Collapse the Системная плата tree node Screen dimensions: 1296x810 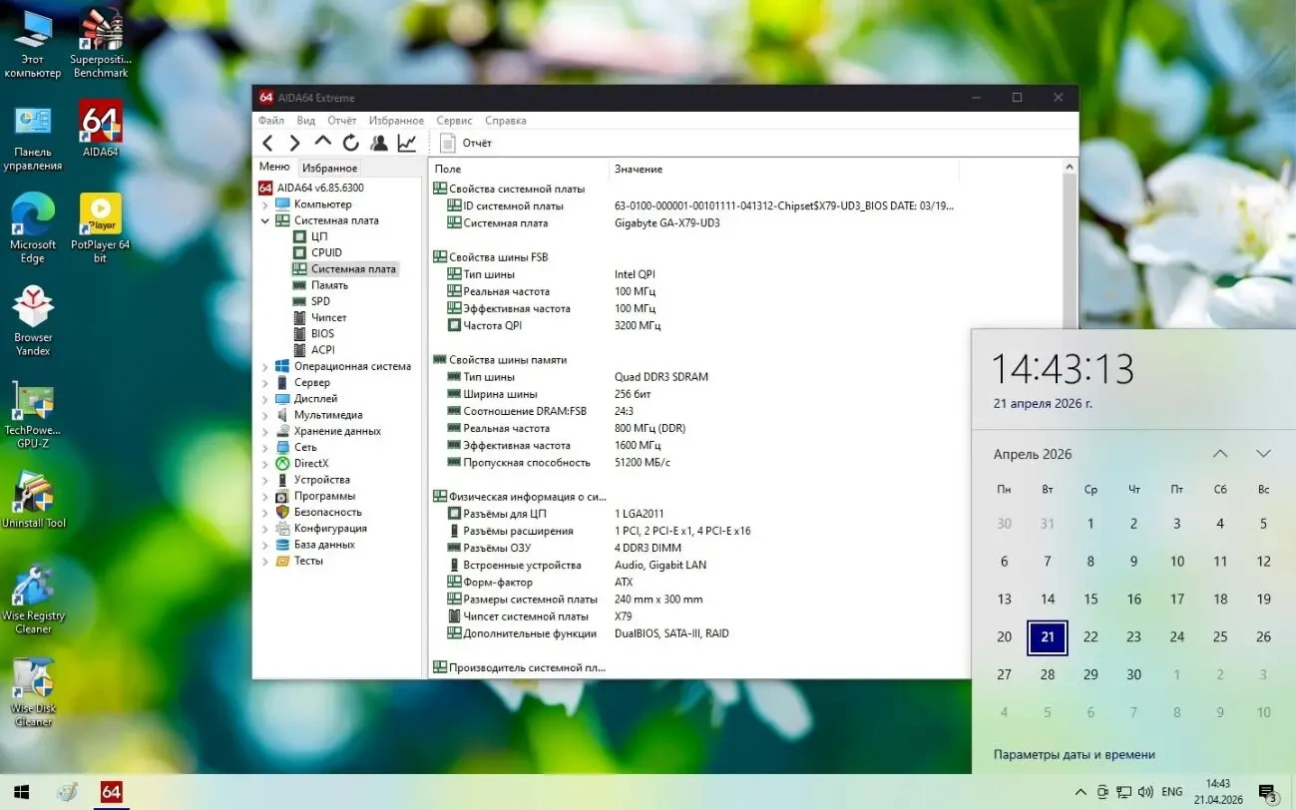265,220
